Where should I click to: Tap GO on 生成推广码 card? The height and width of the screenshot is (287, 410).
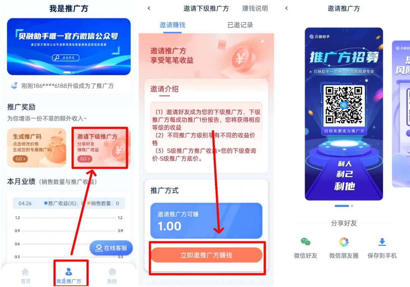[x=20, y=159]
